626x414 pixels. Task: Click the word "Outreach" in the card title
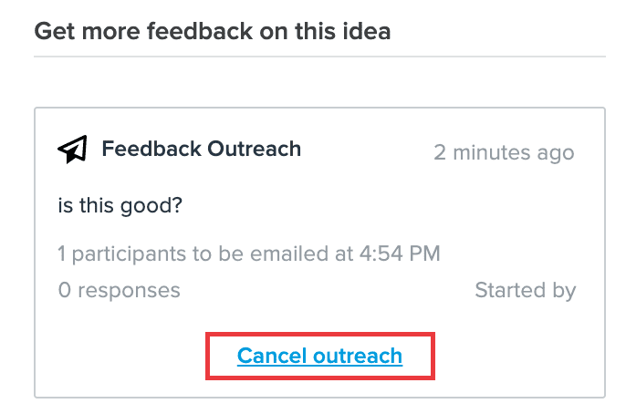(254, 149)
